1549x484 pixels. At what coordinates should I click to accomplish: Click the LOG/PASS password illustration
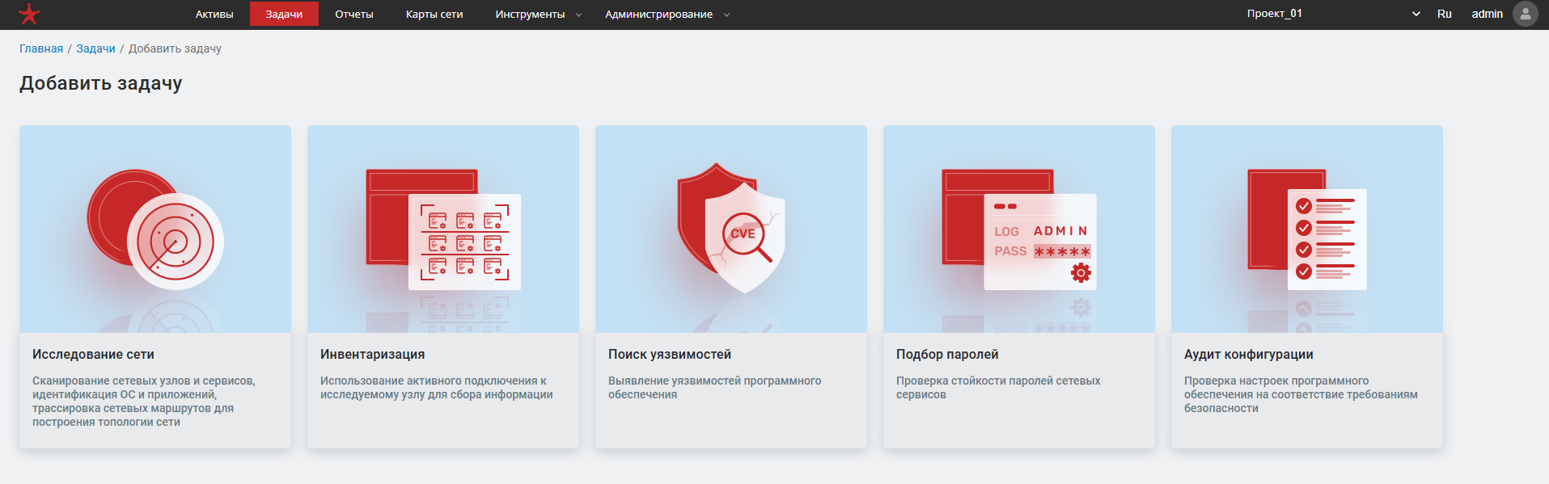pos(1019,229)
